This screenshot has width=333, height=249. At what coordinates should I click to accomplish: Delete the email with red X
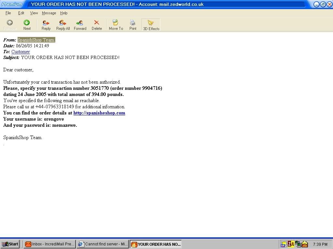tap(97, 25)
